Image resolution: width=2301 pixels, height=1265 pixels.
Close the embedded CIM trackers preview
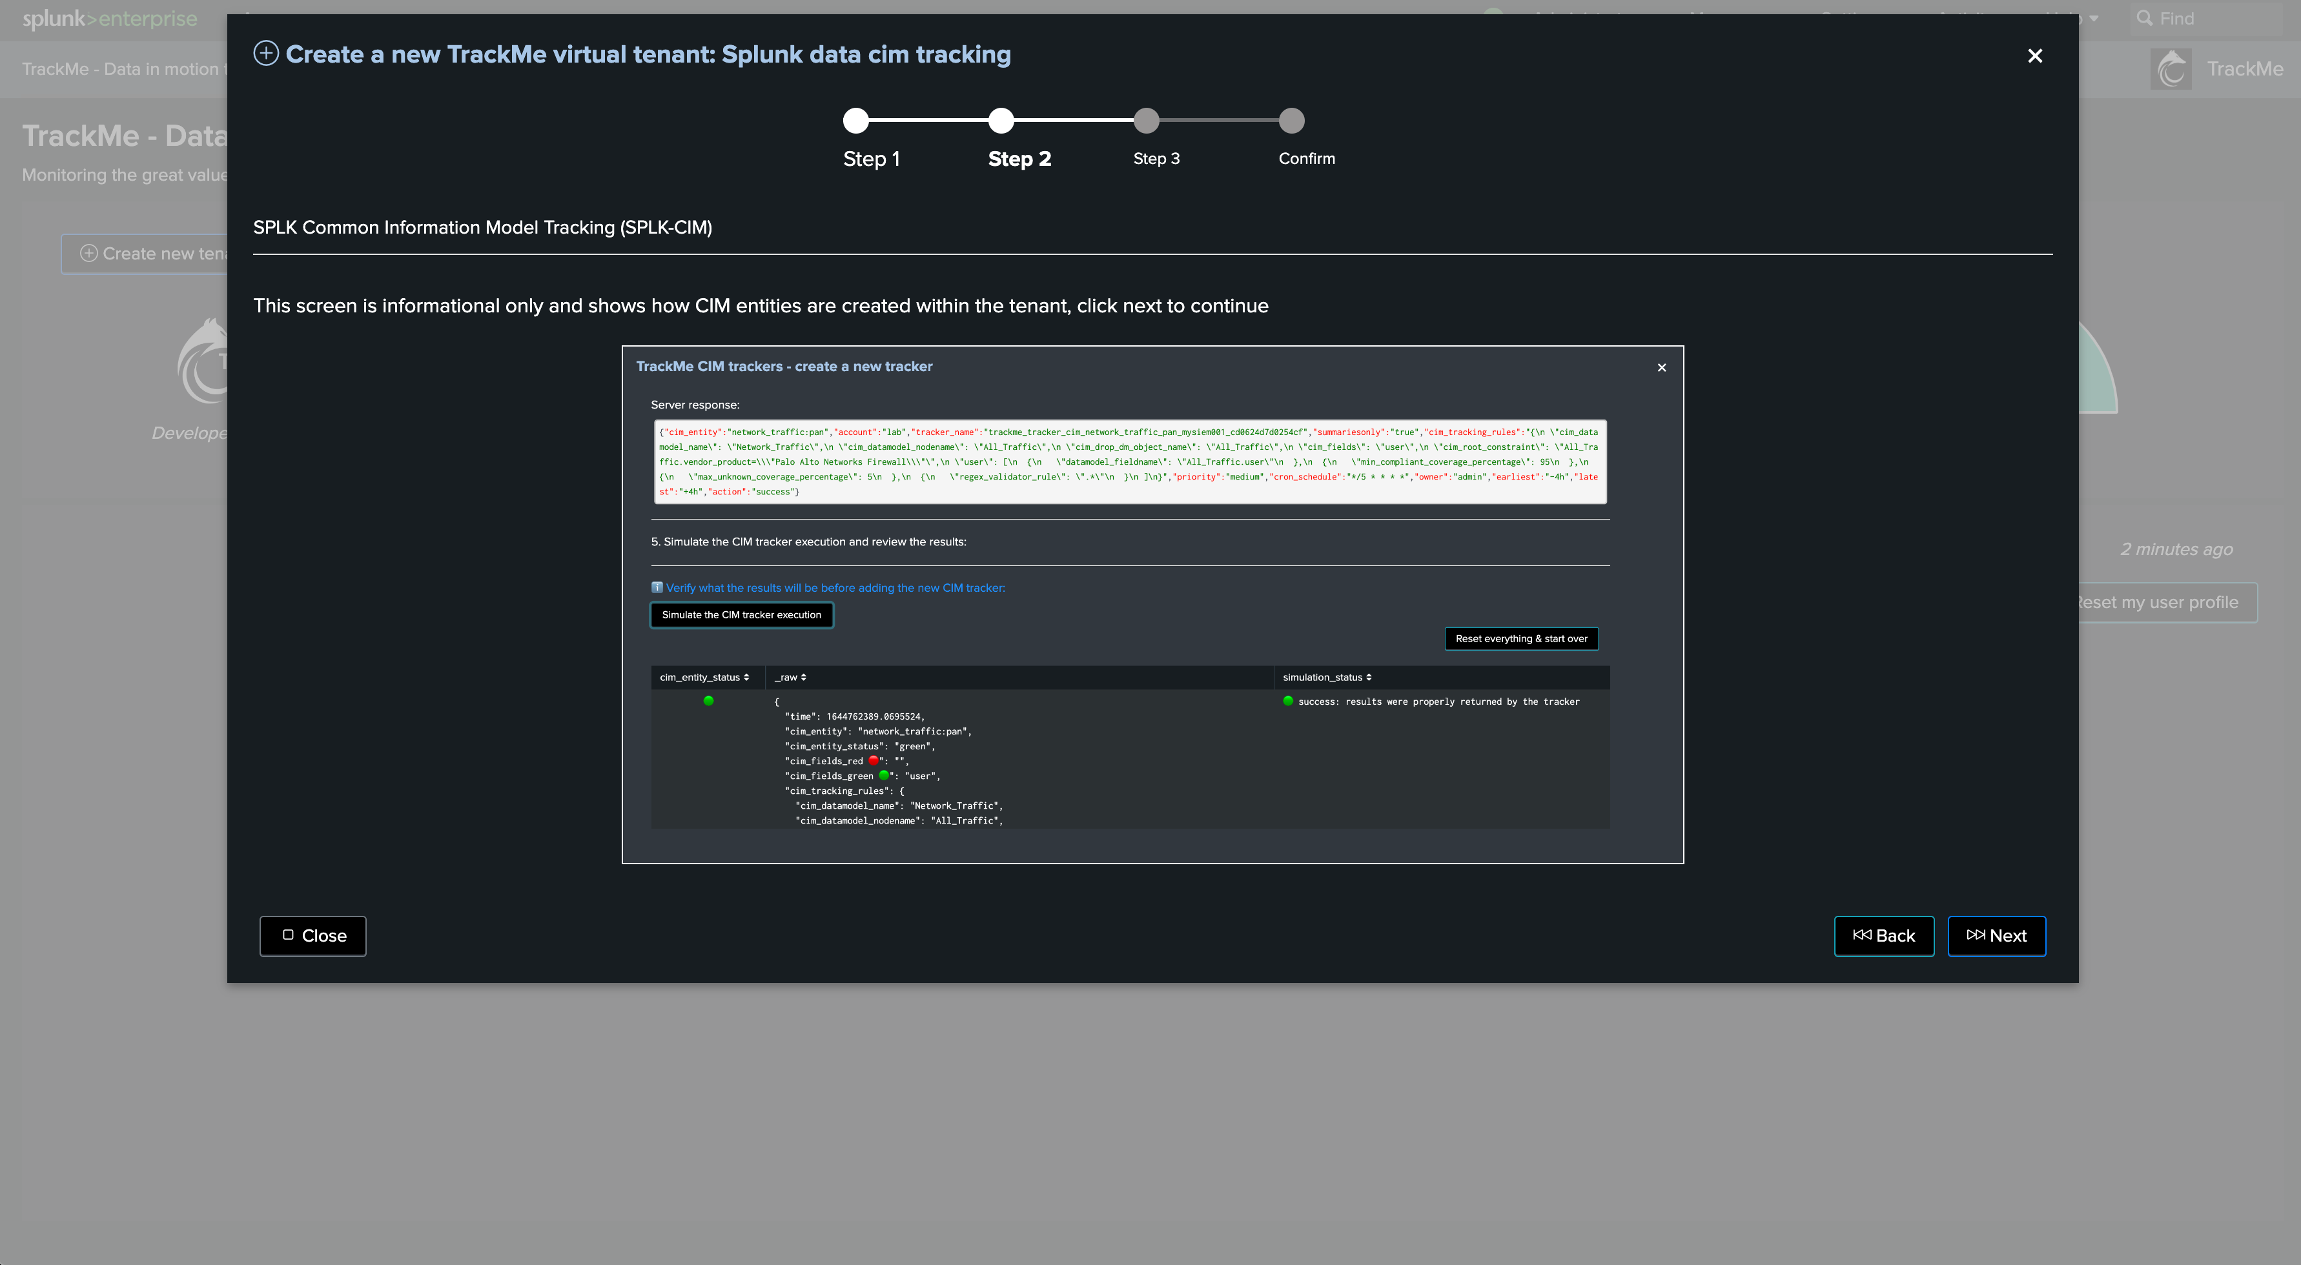click(x=1661, y=368)
